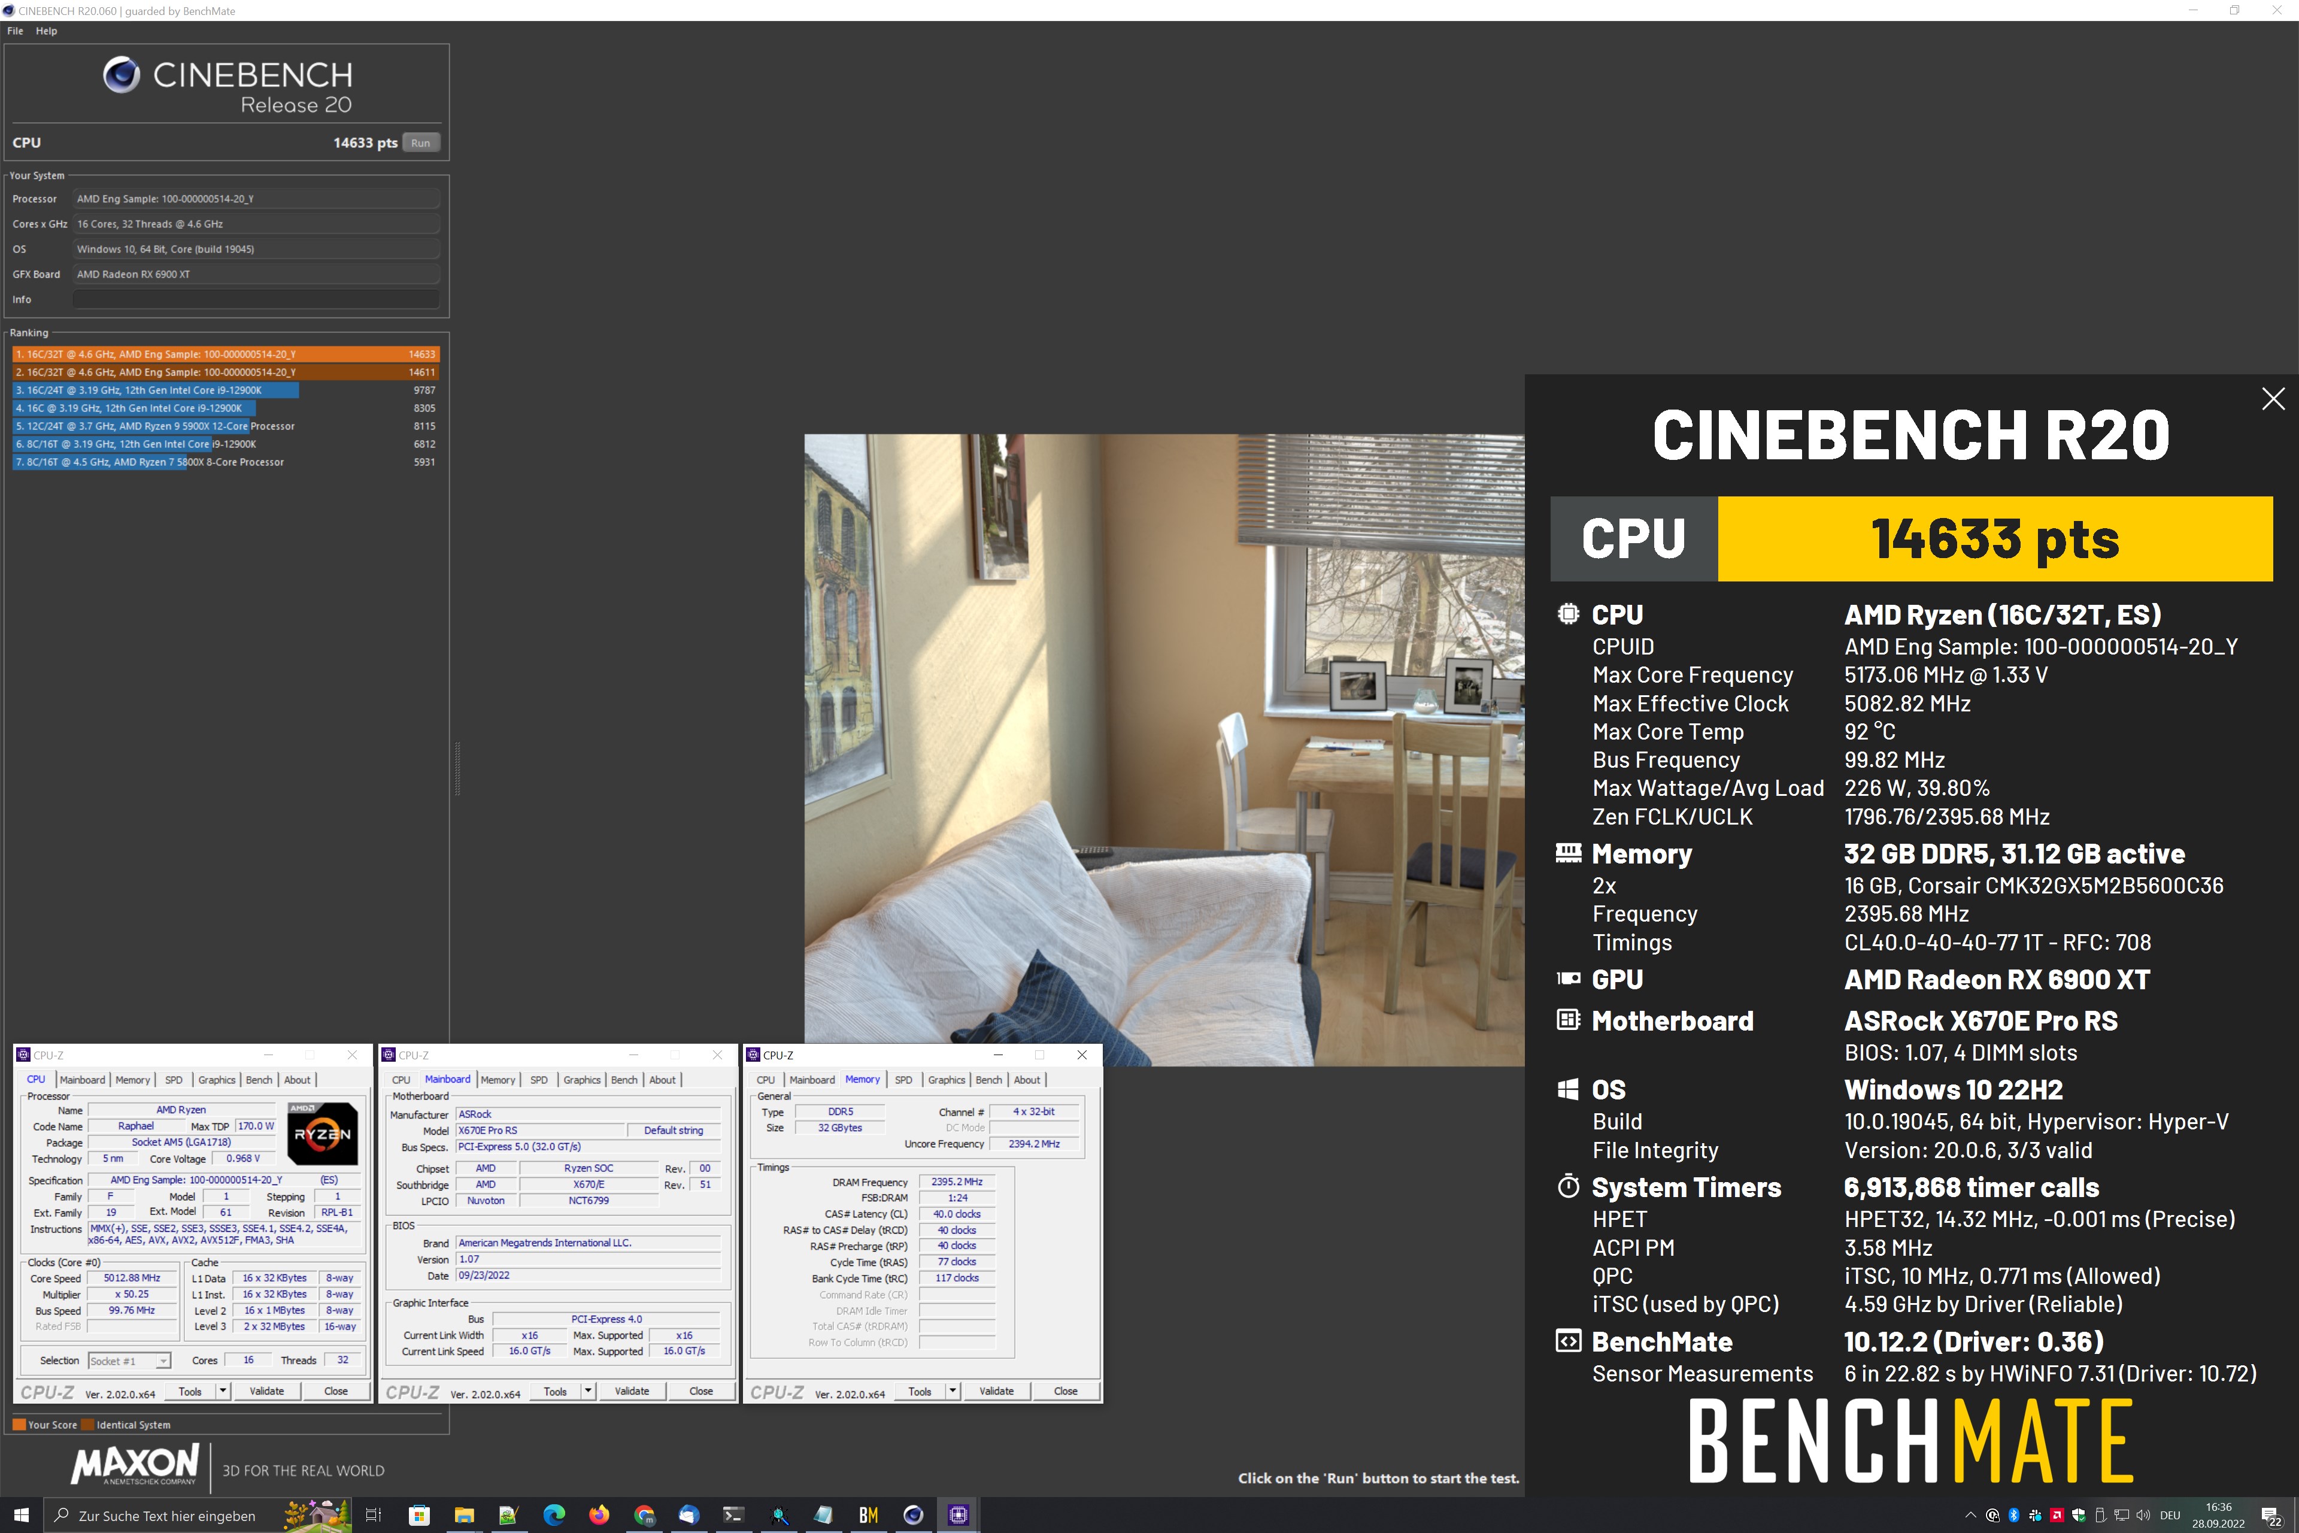Viewport: 2299px width, 1533px height.
Task: Open the terminal app in the taskbar
Action: tap(733, 1514)
